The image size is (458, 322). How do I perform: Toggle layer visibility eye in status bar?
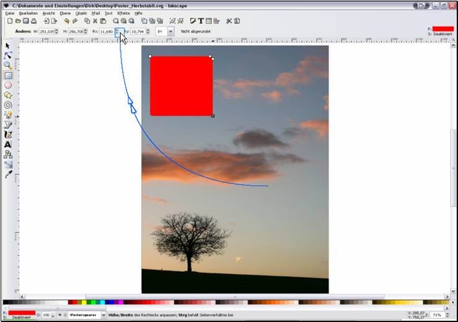click(x=60, y=315)
